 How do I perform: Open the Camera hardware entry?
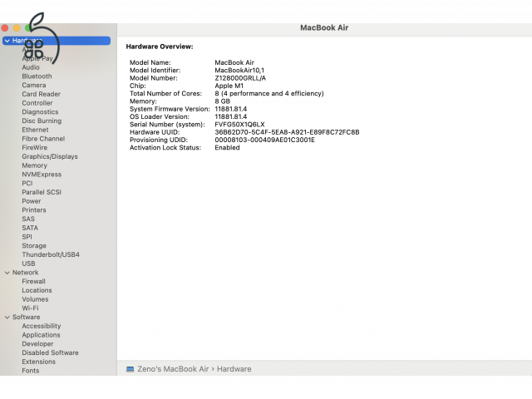[34, 85]
